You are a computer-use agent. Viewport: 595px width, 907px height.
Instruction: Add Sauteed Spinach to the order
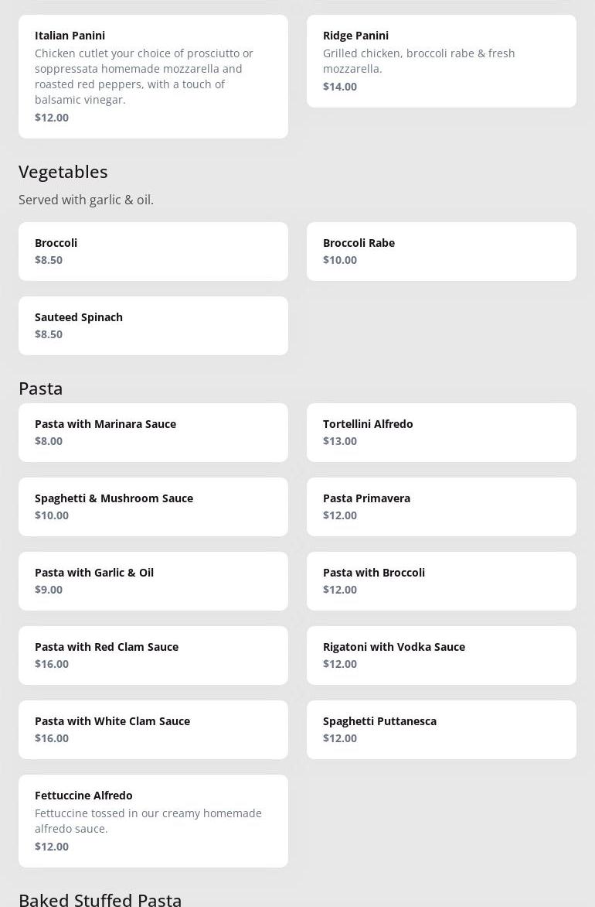(x=153, y=325)
